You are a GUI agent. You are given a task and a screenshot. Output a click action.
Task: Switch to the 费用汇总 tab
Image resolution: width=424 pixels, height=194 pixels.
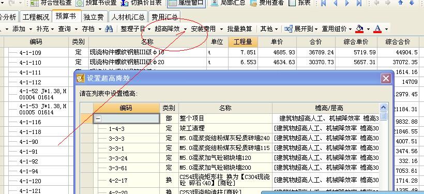(x=164, y=17)
